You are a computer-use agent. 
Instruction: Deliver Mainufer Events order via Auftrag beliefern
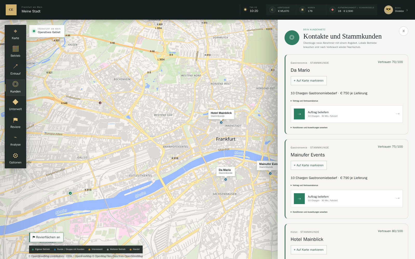(x=347, y=199)
